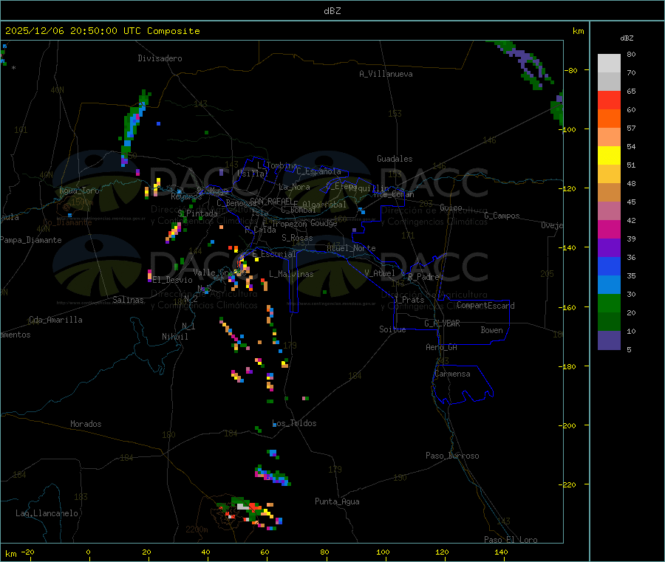
Task: Click the yellow 54 dBZ legend swatch
Action: point(609,156)
